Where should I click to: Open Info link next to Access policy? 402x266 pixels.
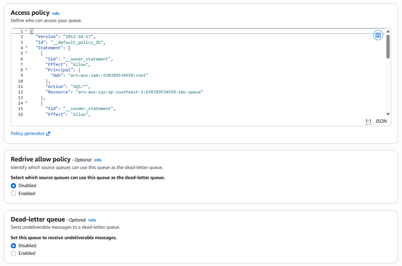coord(56,13)
